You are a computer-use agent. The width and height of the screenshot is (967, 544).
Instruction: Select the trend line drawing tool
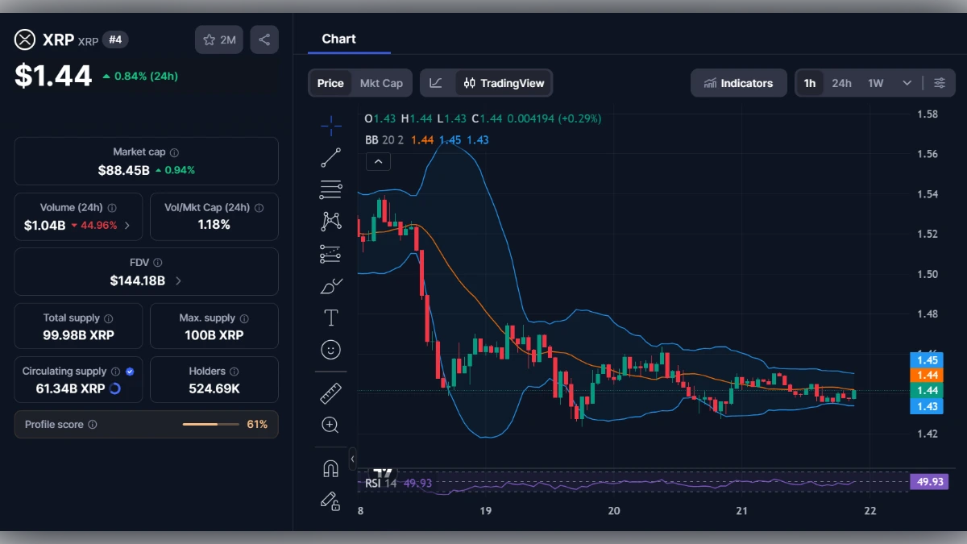(330, 158)
